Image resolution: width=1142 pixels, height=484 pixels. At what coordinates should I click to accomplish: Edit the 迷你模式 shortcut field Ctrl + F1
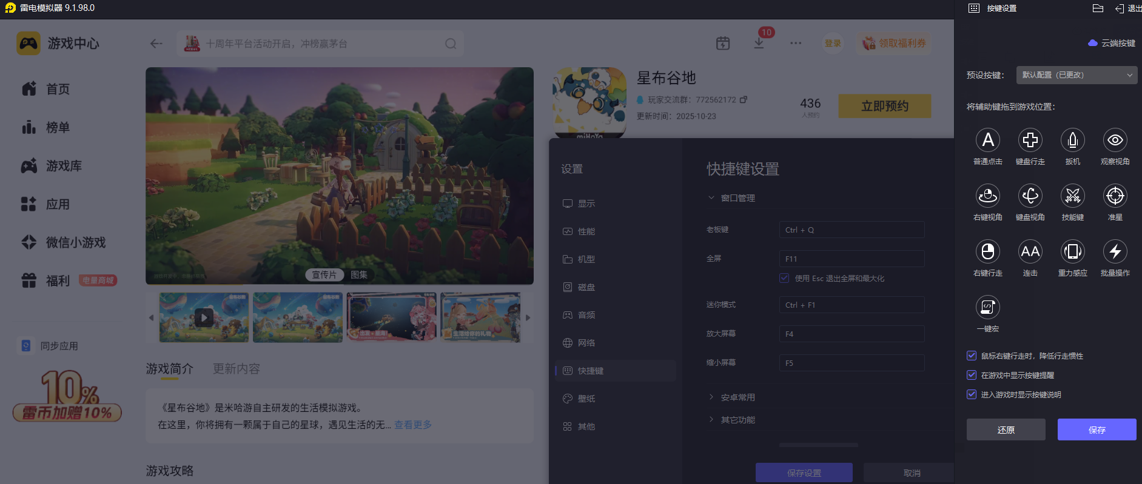coord(851,305)
